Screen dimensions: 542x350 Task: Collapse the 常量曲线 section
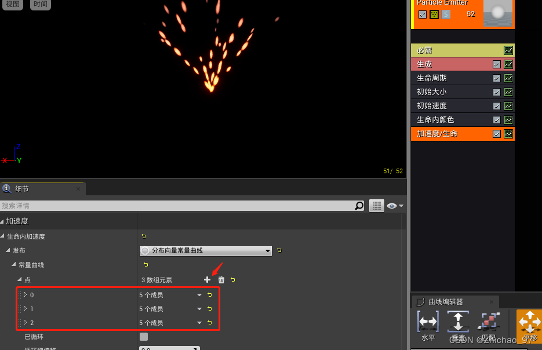pos(14,264)
